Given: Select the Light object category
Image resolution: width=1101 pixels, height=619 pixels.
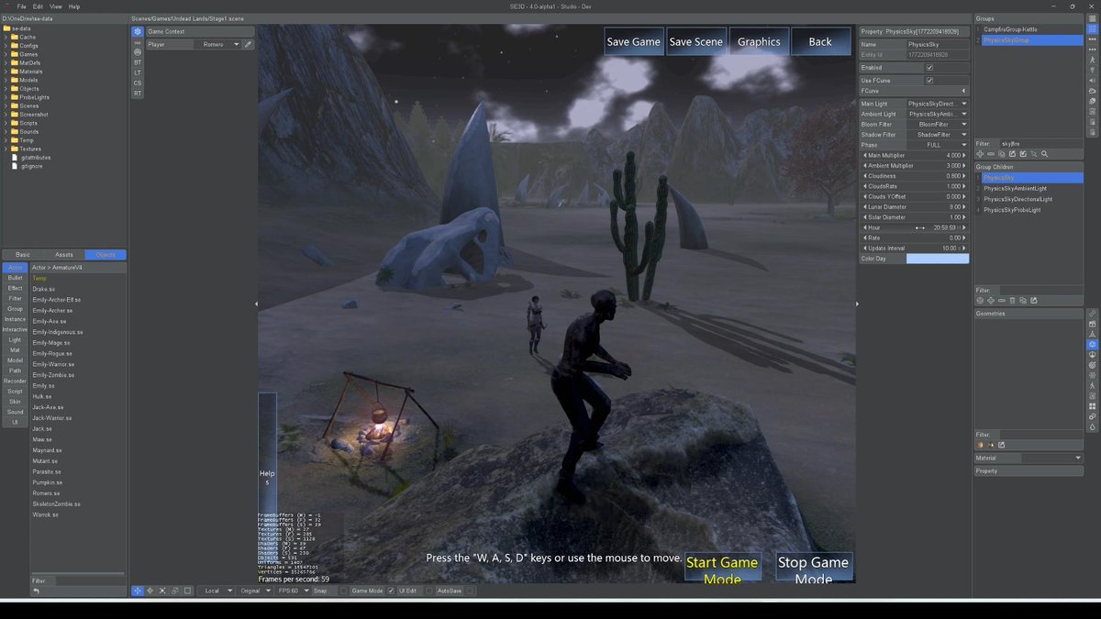Looking at the screenshot, I should pyautogui.click(x=15, y=339).
